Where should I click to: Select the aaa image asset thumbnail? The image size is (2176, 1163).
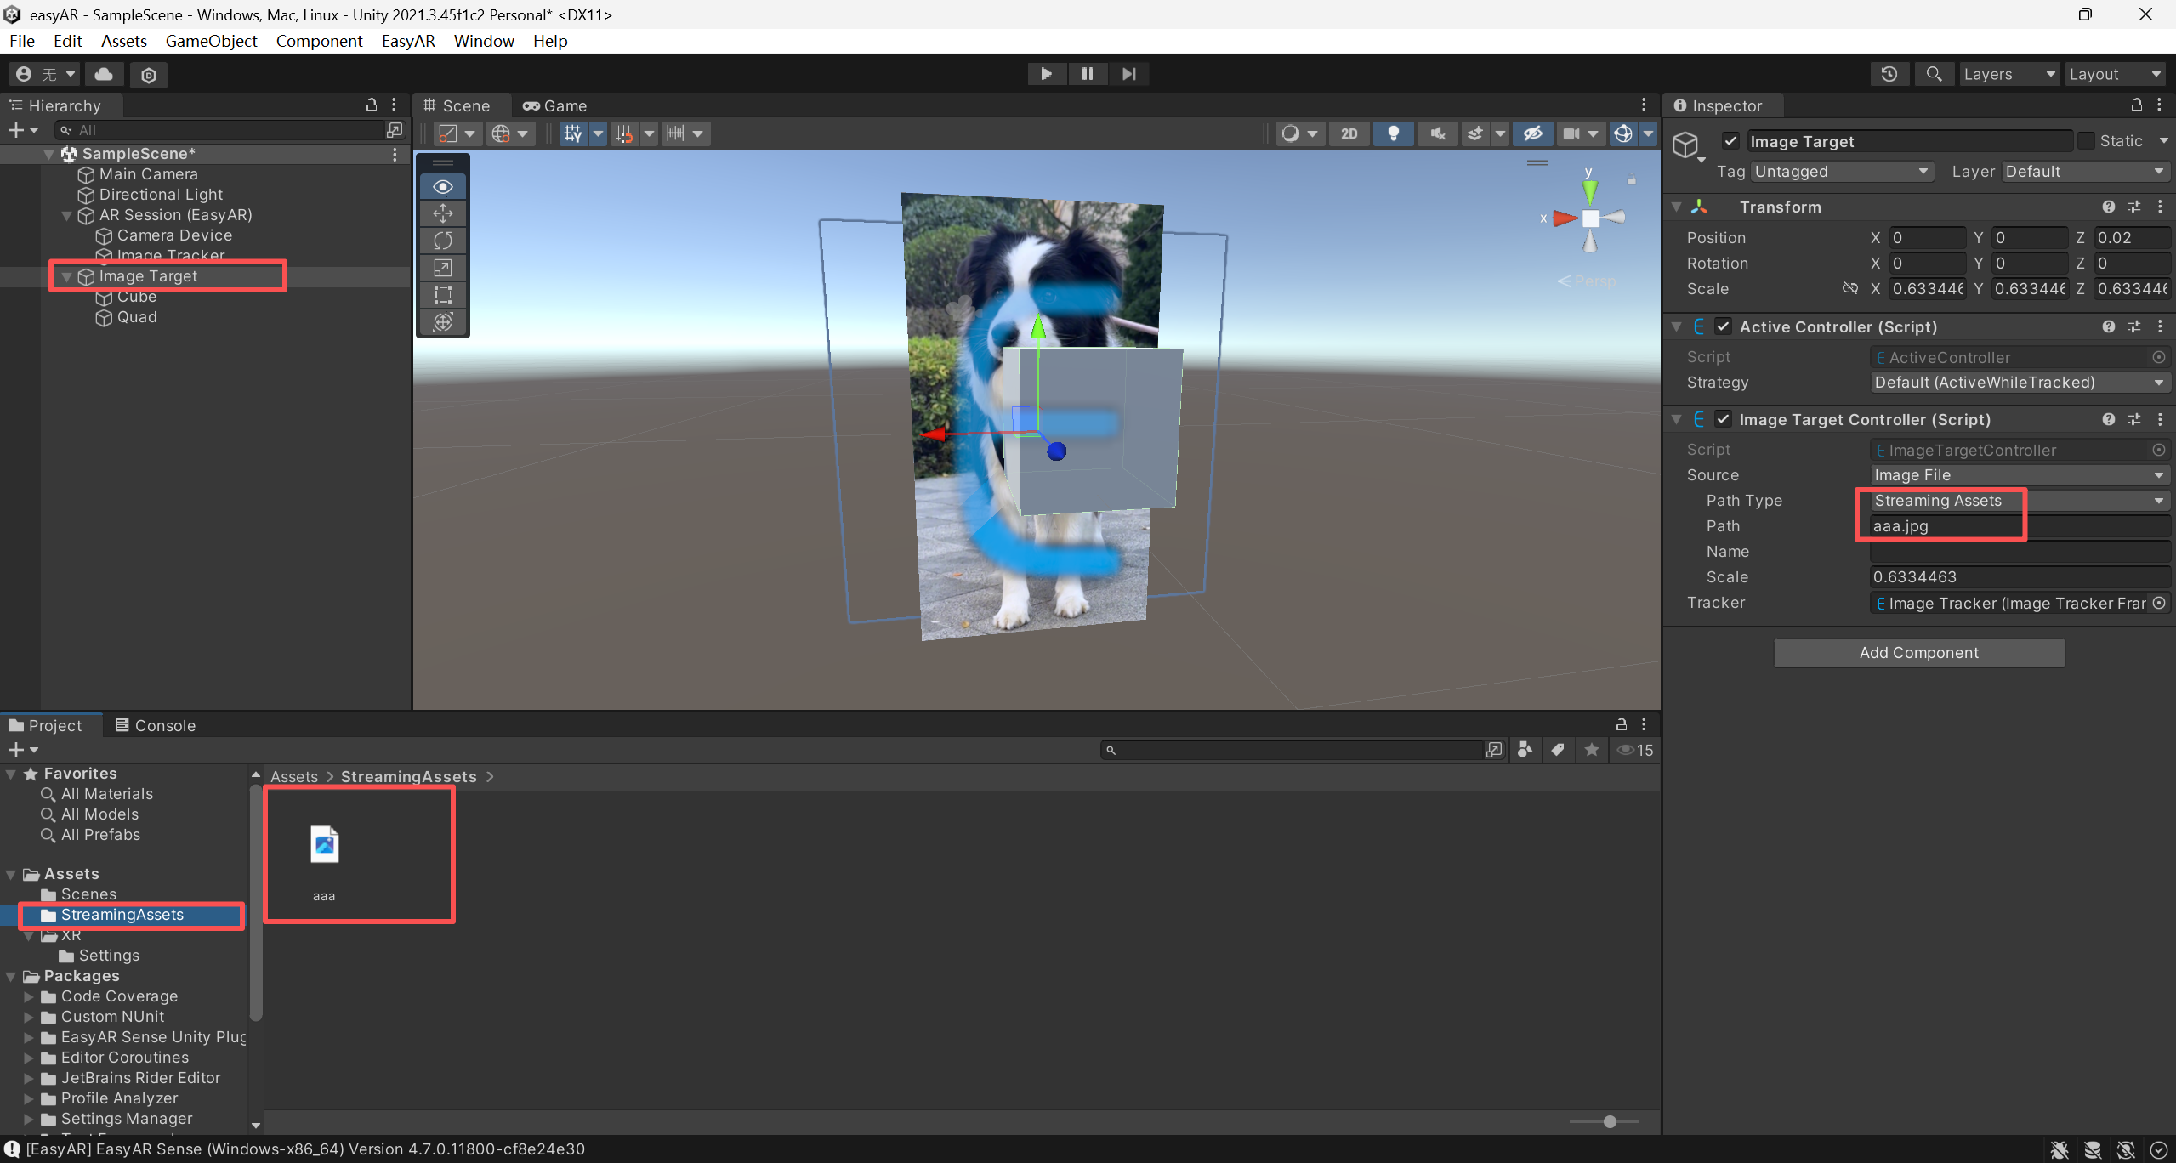[x=324, y=846]
